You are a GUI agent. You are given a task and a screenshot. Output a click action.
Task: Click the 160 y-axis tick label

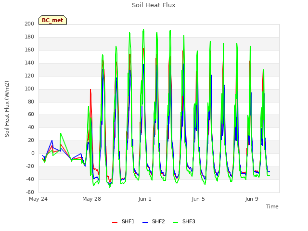(x=29, y=50)
